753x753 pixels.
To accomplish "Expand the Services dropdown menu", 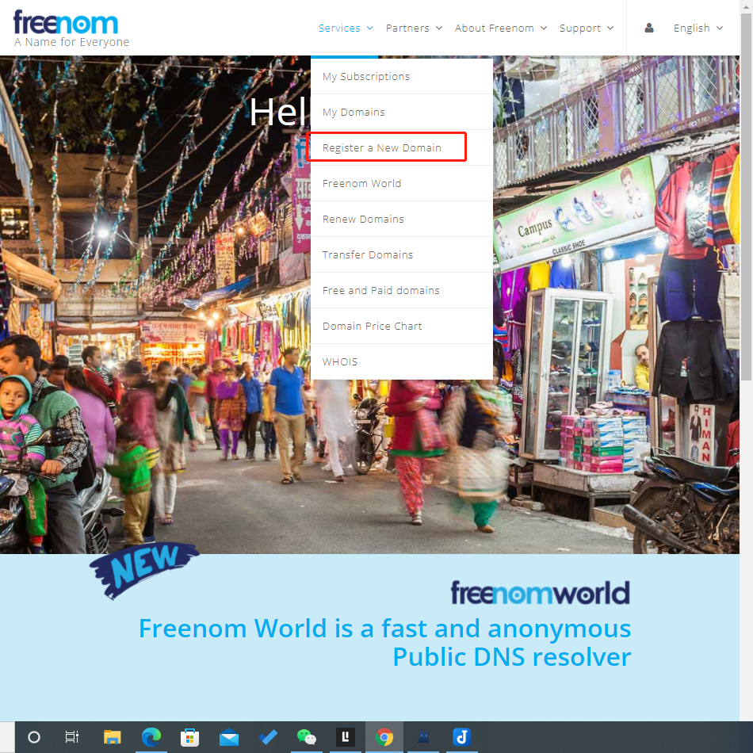I will point(346,28).
